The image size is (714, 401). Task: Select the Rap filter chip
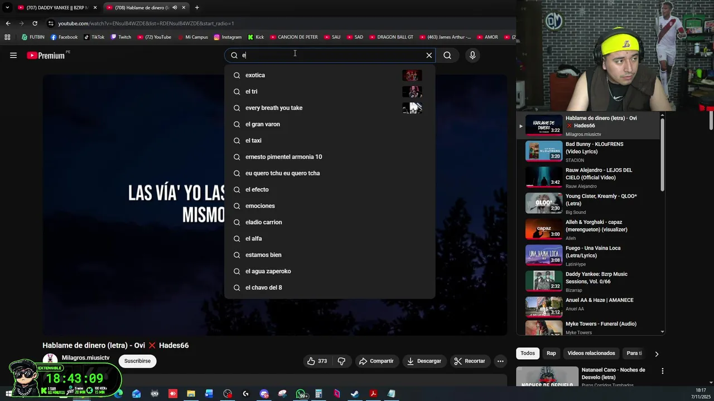(x=551, y=353)
